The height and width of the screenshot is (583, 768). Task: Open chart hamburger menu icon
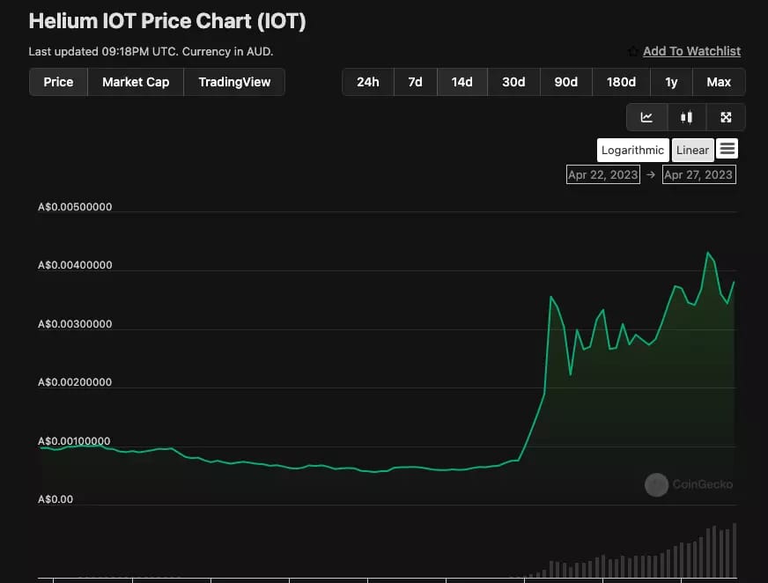727,149
